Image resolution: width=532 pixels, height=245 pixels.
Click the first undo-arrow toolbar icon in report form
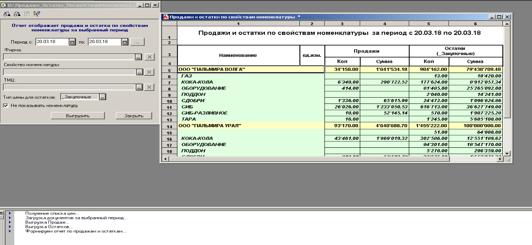coord(7,14)
